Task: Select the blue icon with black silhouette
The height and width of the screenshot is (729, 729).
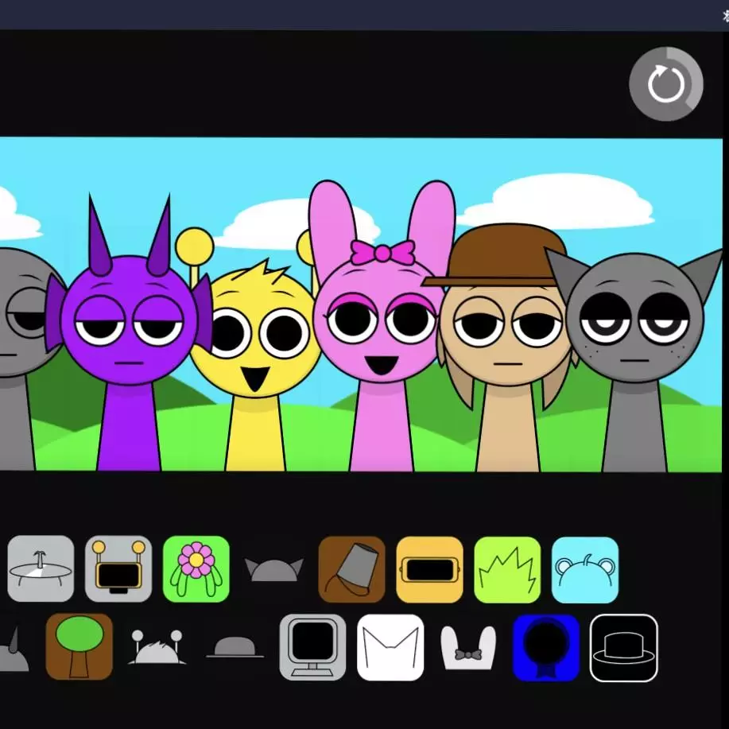Action: (x=546, y=646)
